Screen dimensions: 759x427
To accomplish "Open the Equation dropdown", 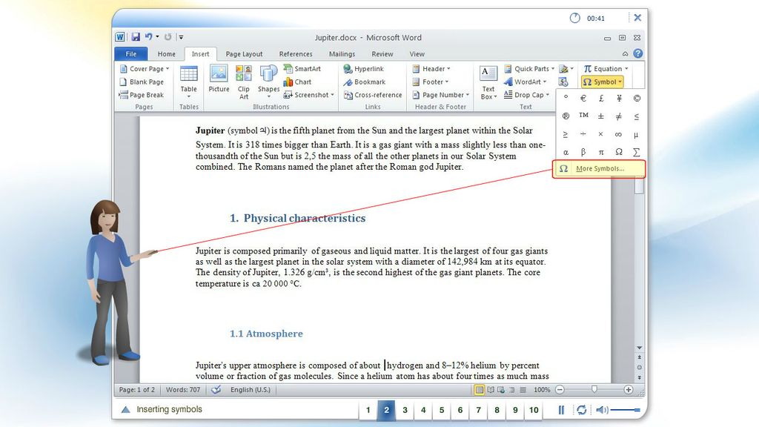I will (606, 69).
